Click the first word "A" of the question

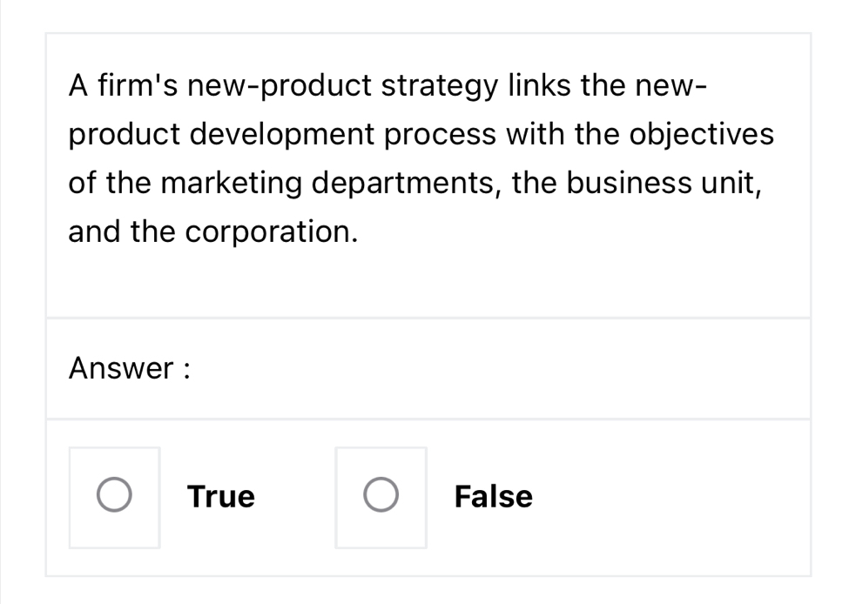[x=78, y=86]
